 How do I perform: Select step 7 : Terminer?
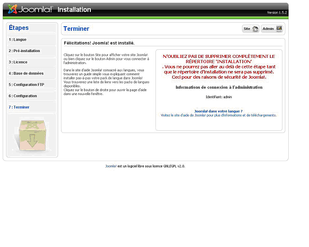19,107
